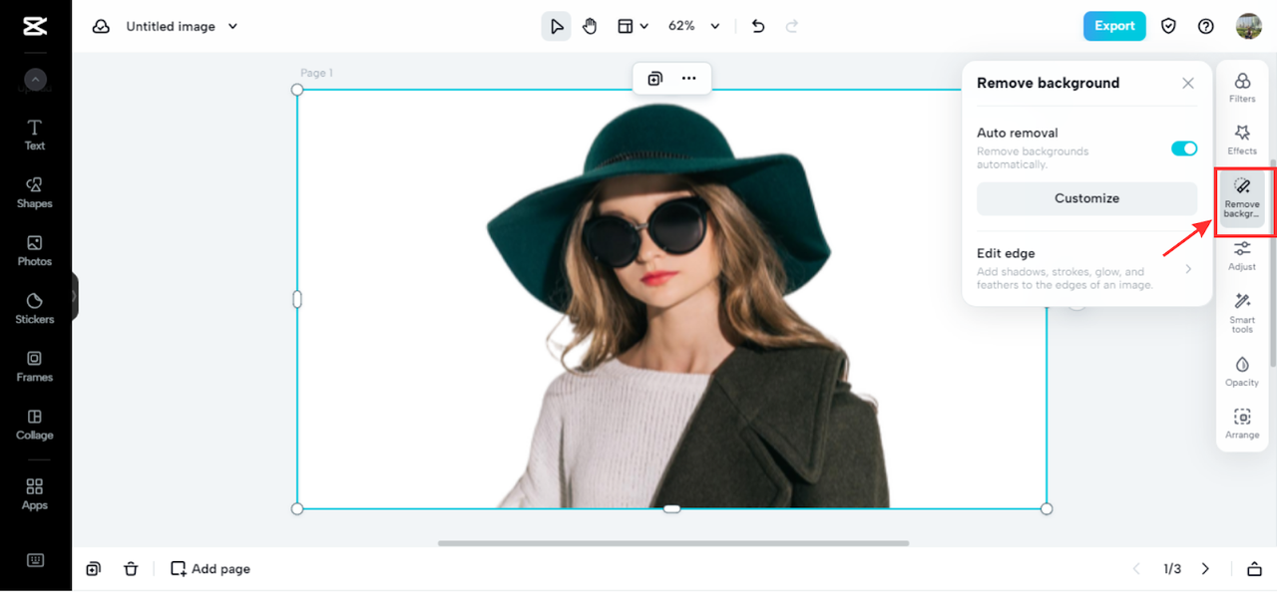Click the CapCut logo icon
This screenshot has height=593, width=1277.
pyautogui.click(x=35, y=27)
